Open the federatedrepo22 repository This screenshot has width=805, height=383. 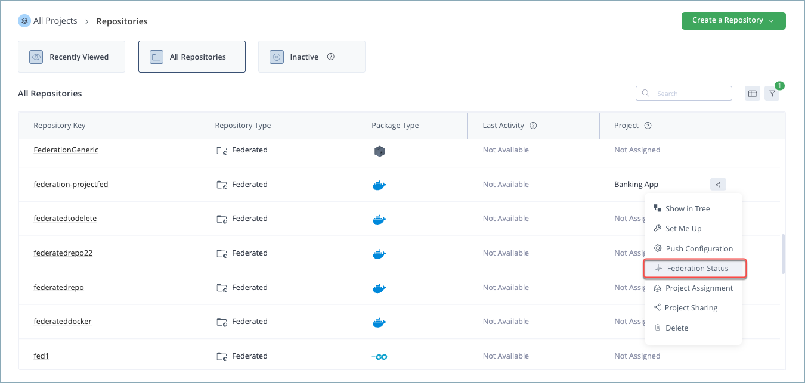tap(63, 253)
